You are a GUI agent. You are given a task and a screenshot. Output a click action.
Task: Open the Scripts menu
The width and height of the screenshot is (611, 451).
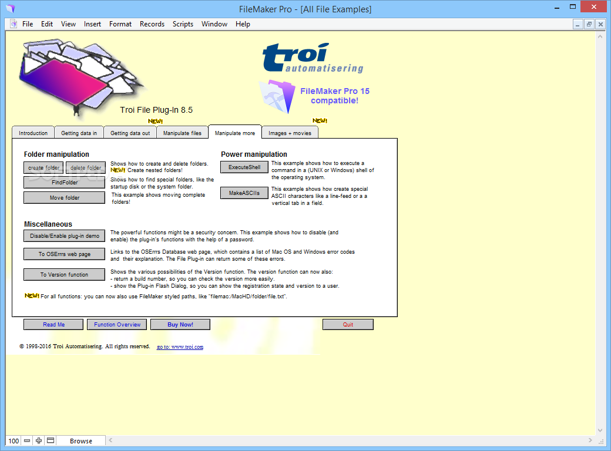point(183,23)
